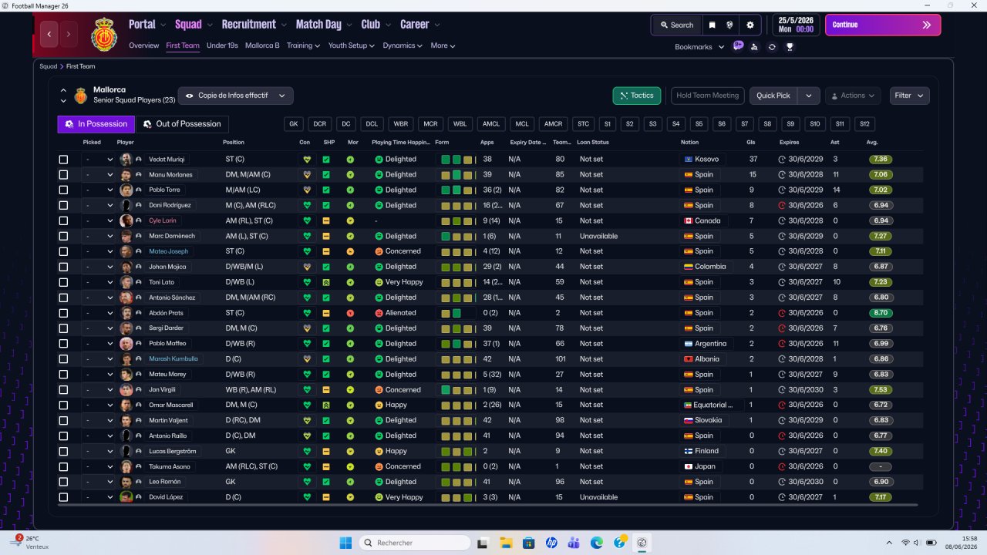Open Microsoft Teams from the taskbar
Screen dimensions: 987x555
[574, 543]
